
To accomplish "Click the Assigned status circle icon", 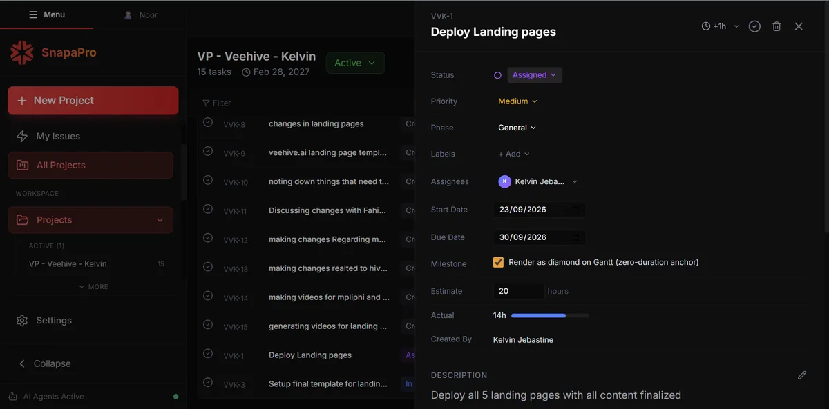I will pos(497,75).
